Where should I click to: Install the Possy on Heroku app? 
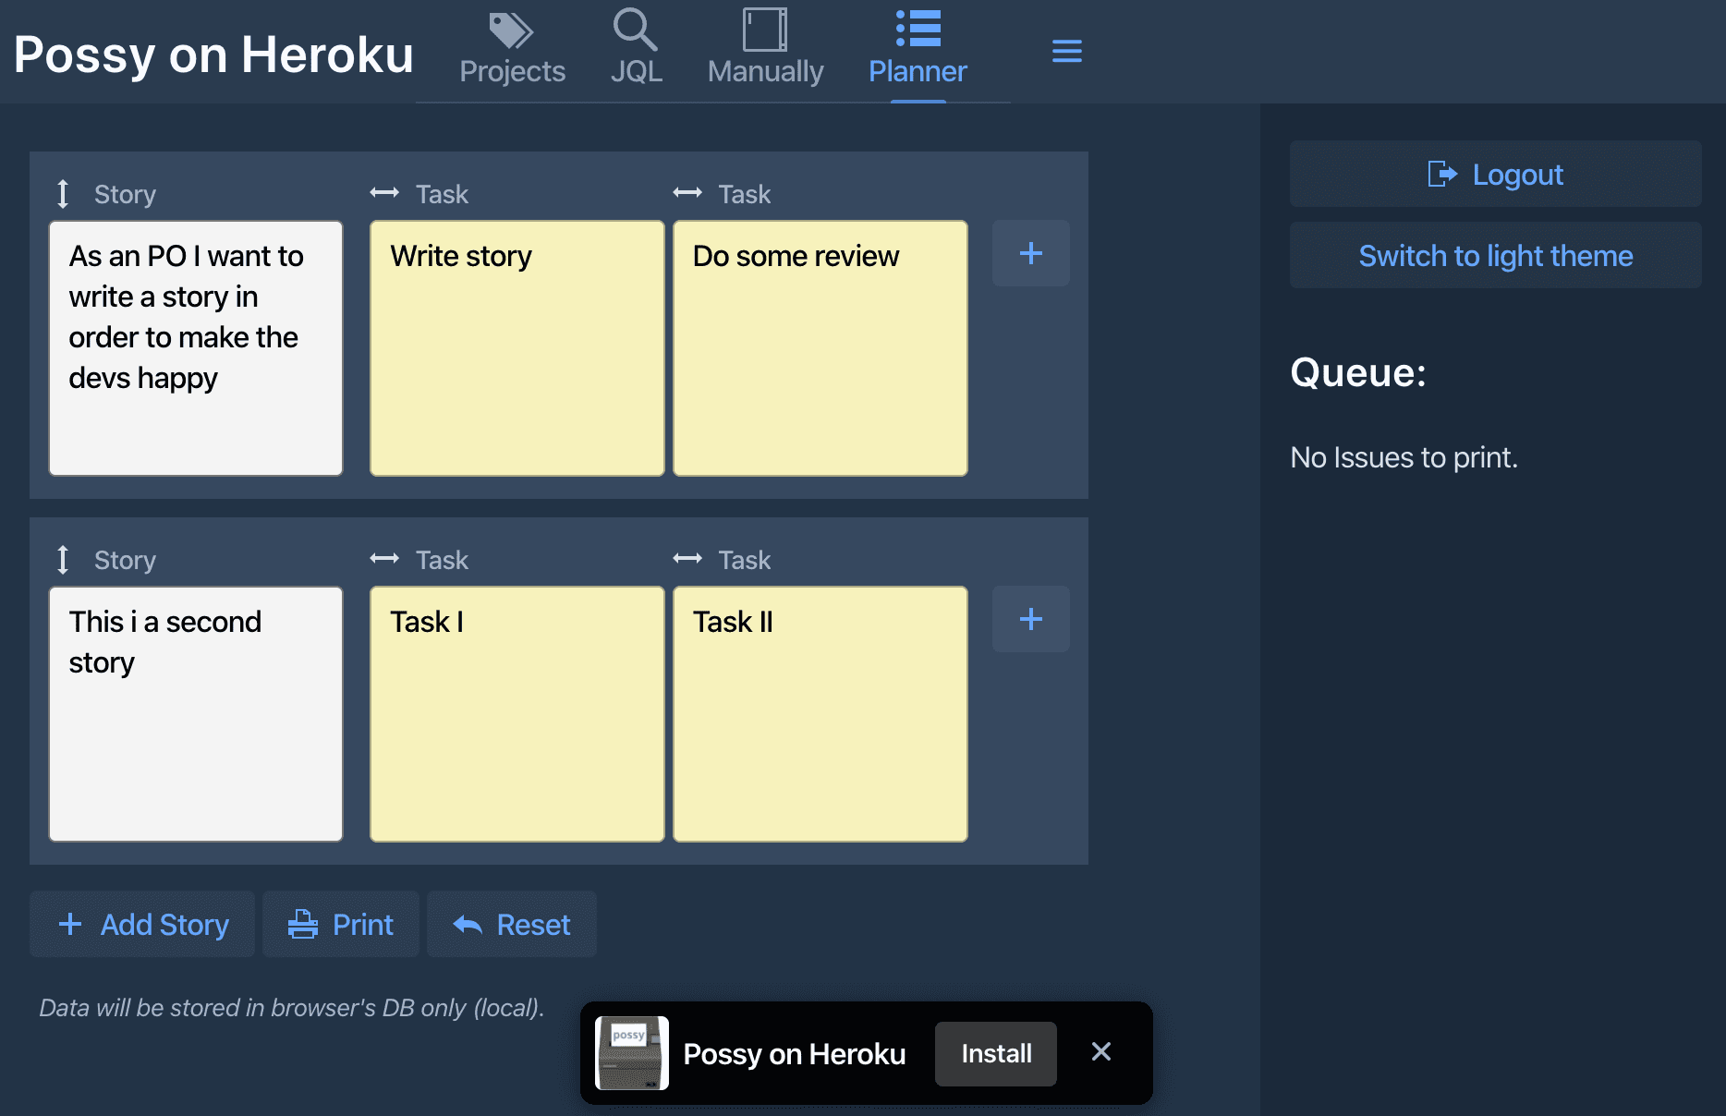[x=996, y=1053]
